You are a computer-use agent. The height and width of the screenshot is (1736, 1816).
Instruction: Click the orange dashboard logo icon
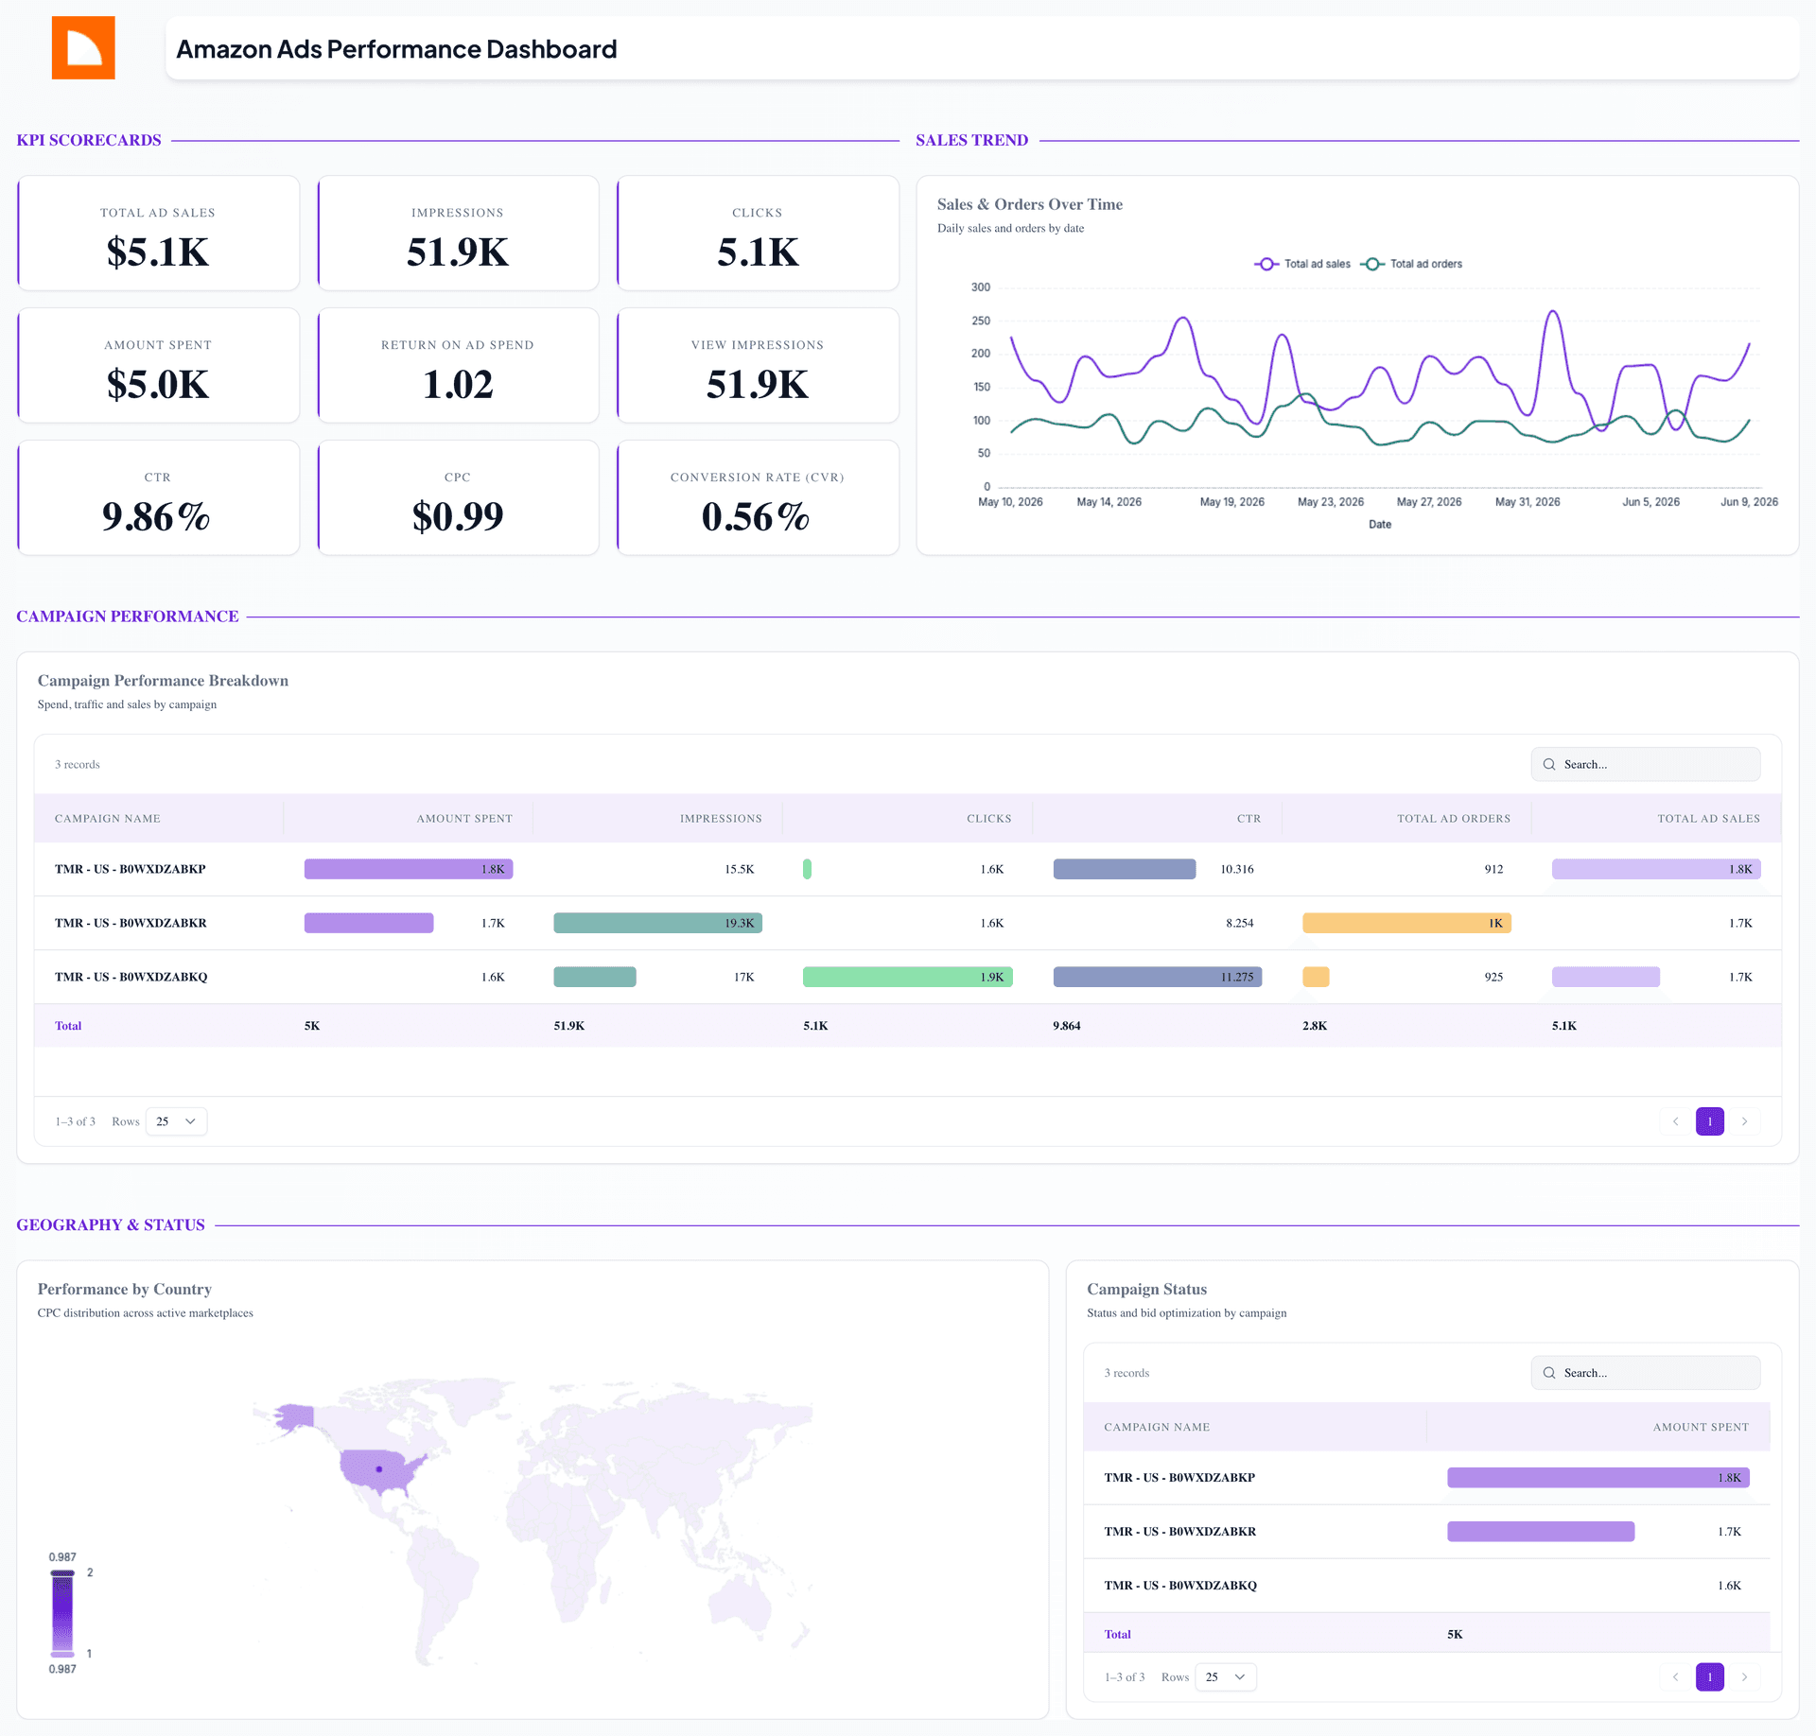pos(83,47)
